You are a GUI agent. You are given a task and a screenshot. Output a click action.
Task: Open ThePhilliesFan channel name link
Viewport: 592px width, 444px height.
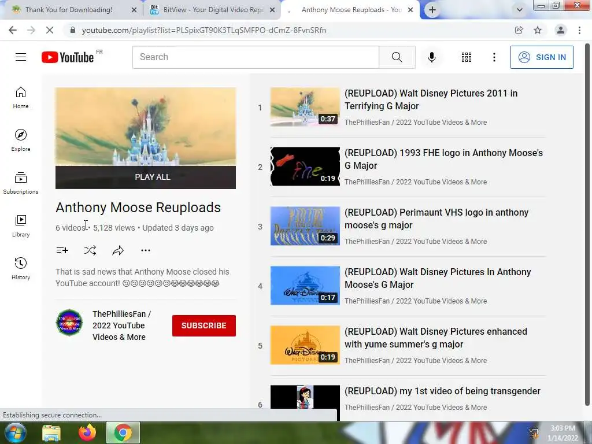(x=121, y=325)
